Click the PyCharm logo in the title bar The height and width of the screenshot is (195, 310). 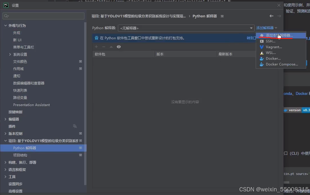[6, 5]
